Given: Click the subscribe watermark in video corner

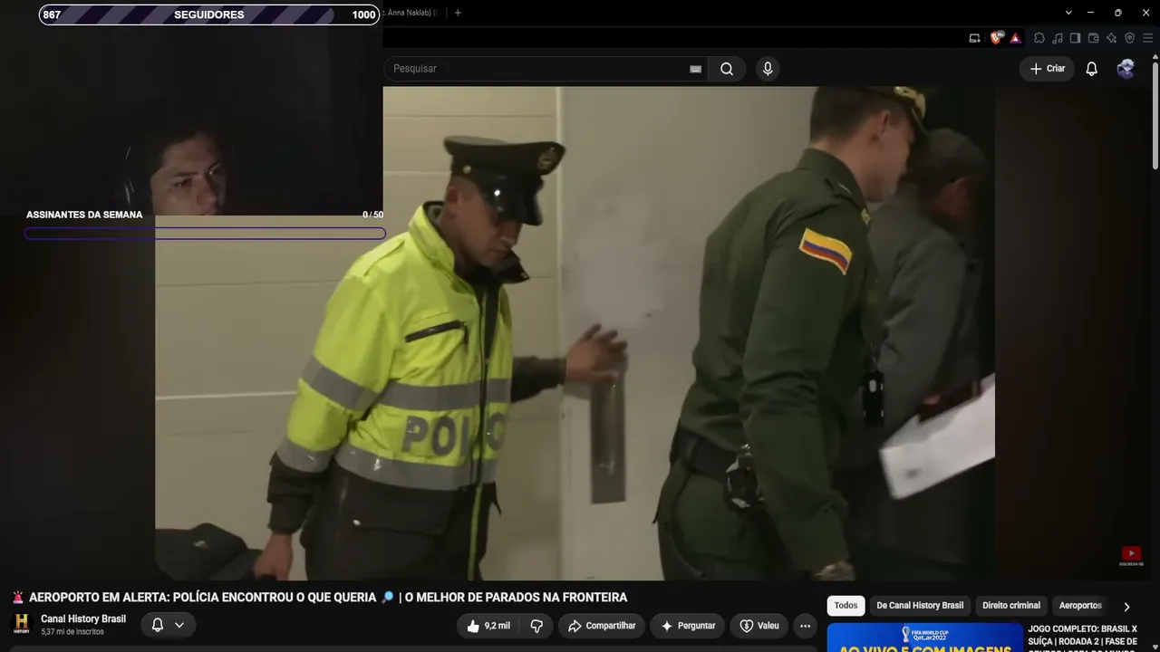Looking at the screenshot, I should [1131, 555].
